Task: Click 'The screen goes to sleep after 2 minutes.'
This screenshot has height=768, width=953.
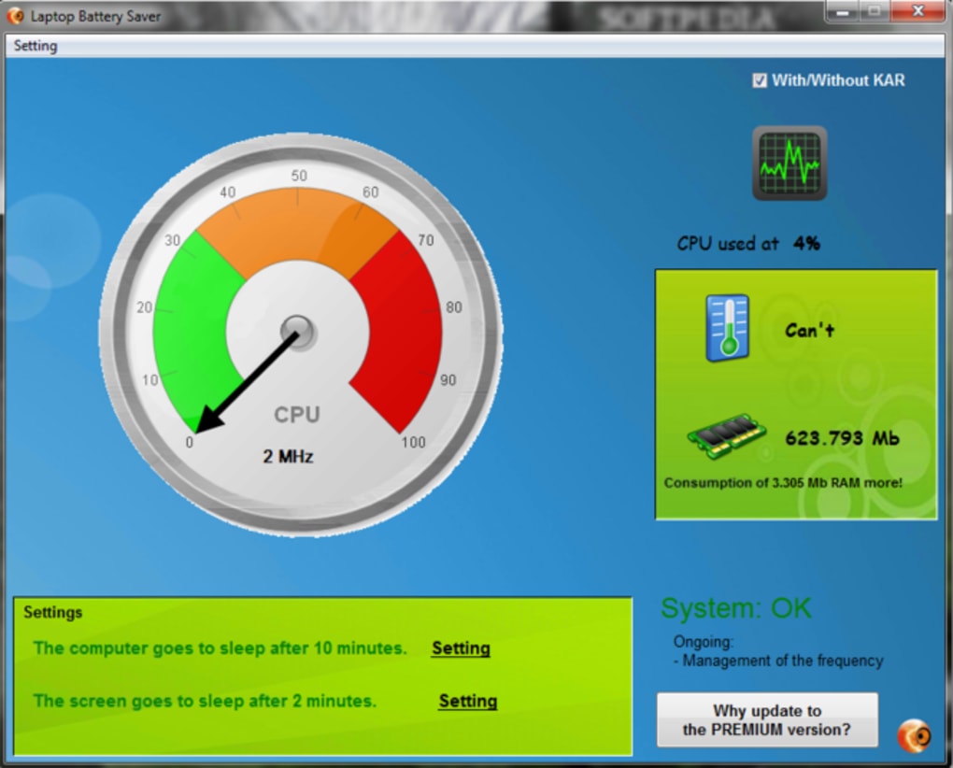Action: 205,701
